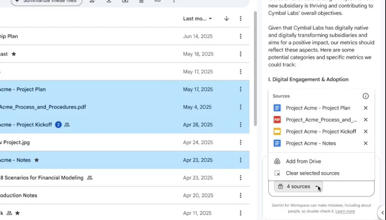Click Slides icon beside Project Acme - Project Kickoff source

pyautogui.click(x=277, y=131)
